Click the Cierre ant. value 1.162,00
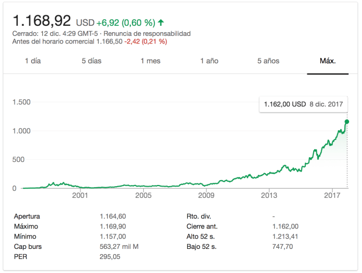The width and height of the screenshot is (362, 273). click(285, 226)
